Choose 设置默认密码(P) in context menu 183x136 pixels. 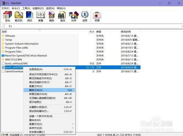[x=49, y=107]
